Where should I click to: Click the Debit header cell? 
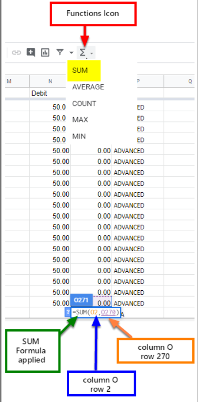(x=50, y=93)
